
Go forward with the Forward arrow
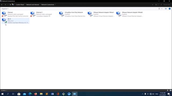pyautogui.click(x=5, y=5)
